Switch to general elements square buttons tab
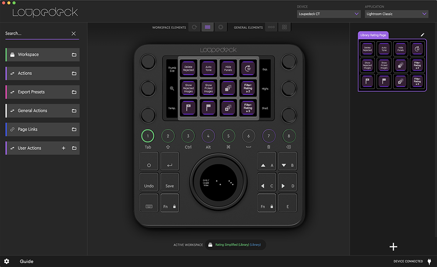The image size is (437, 267). [284, 27]
